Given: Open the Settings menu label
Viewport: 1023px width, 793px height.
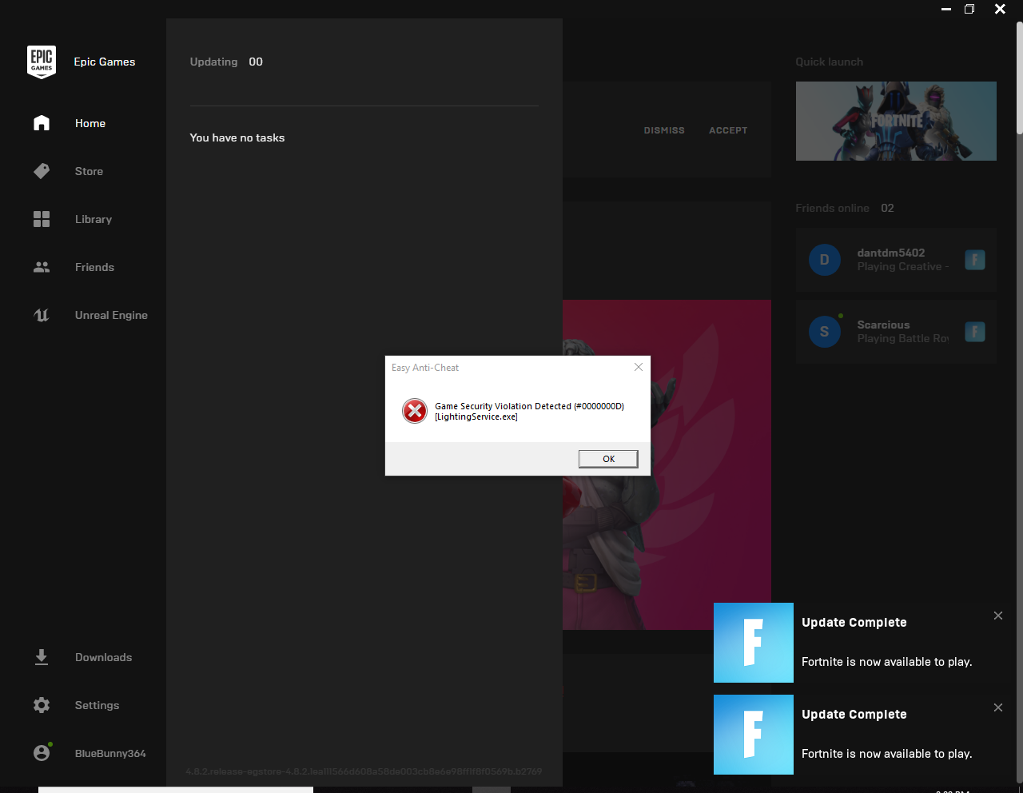Looking at the screenshot, I should (97, 705).
